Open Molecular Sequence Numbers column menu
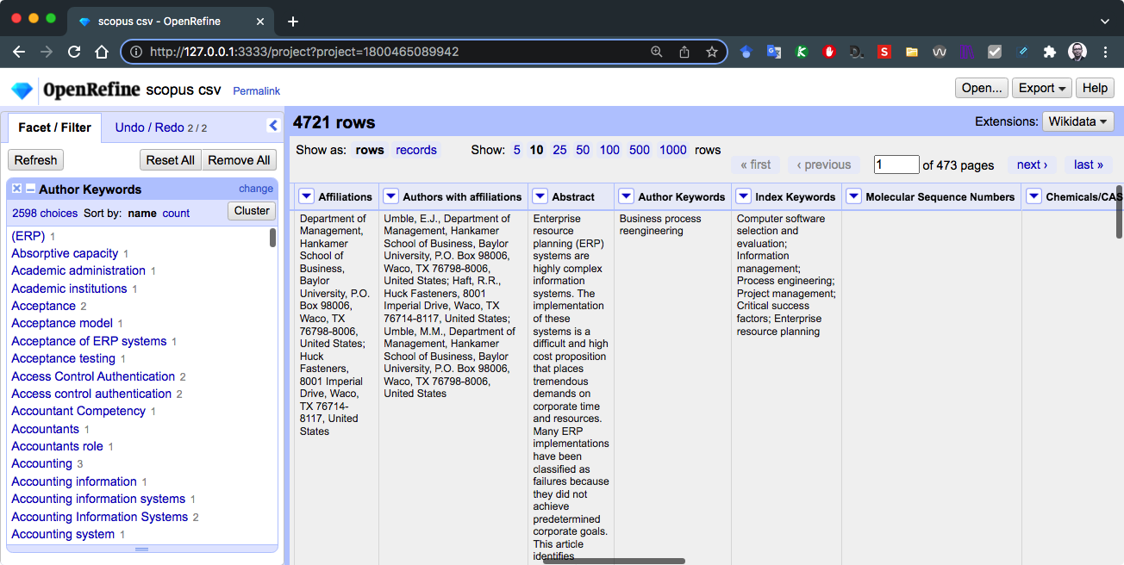This screenshot has width=1124, height=565. click(853, 196)
